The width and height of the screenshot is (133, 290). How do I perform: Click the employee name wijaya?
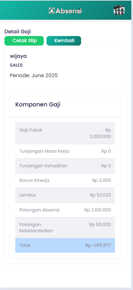(x=18, y=56)
